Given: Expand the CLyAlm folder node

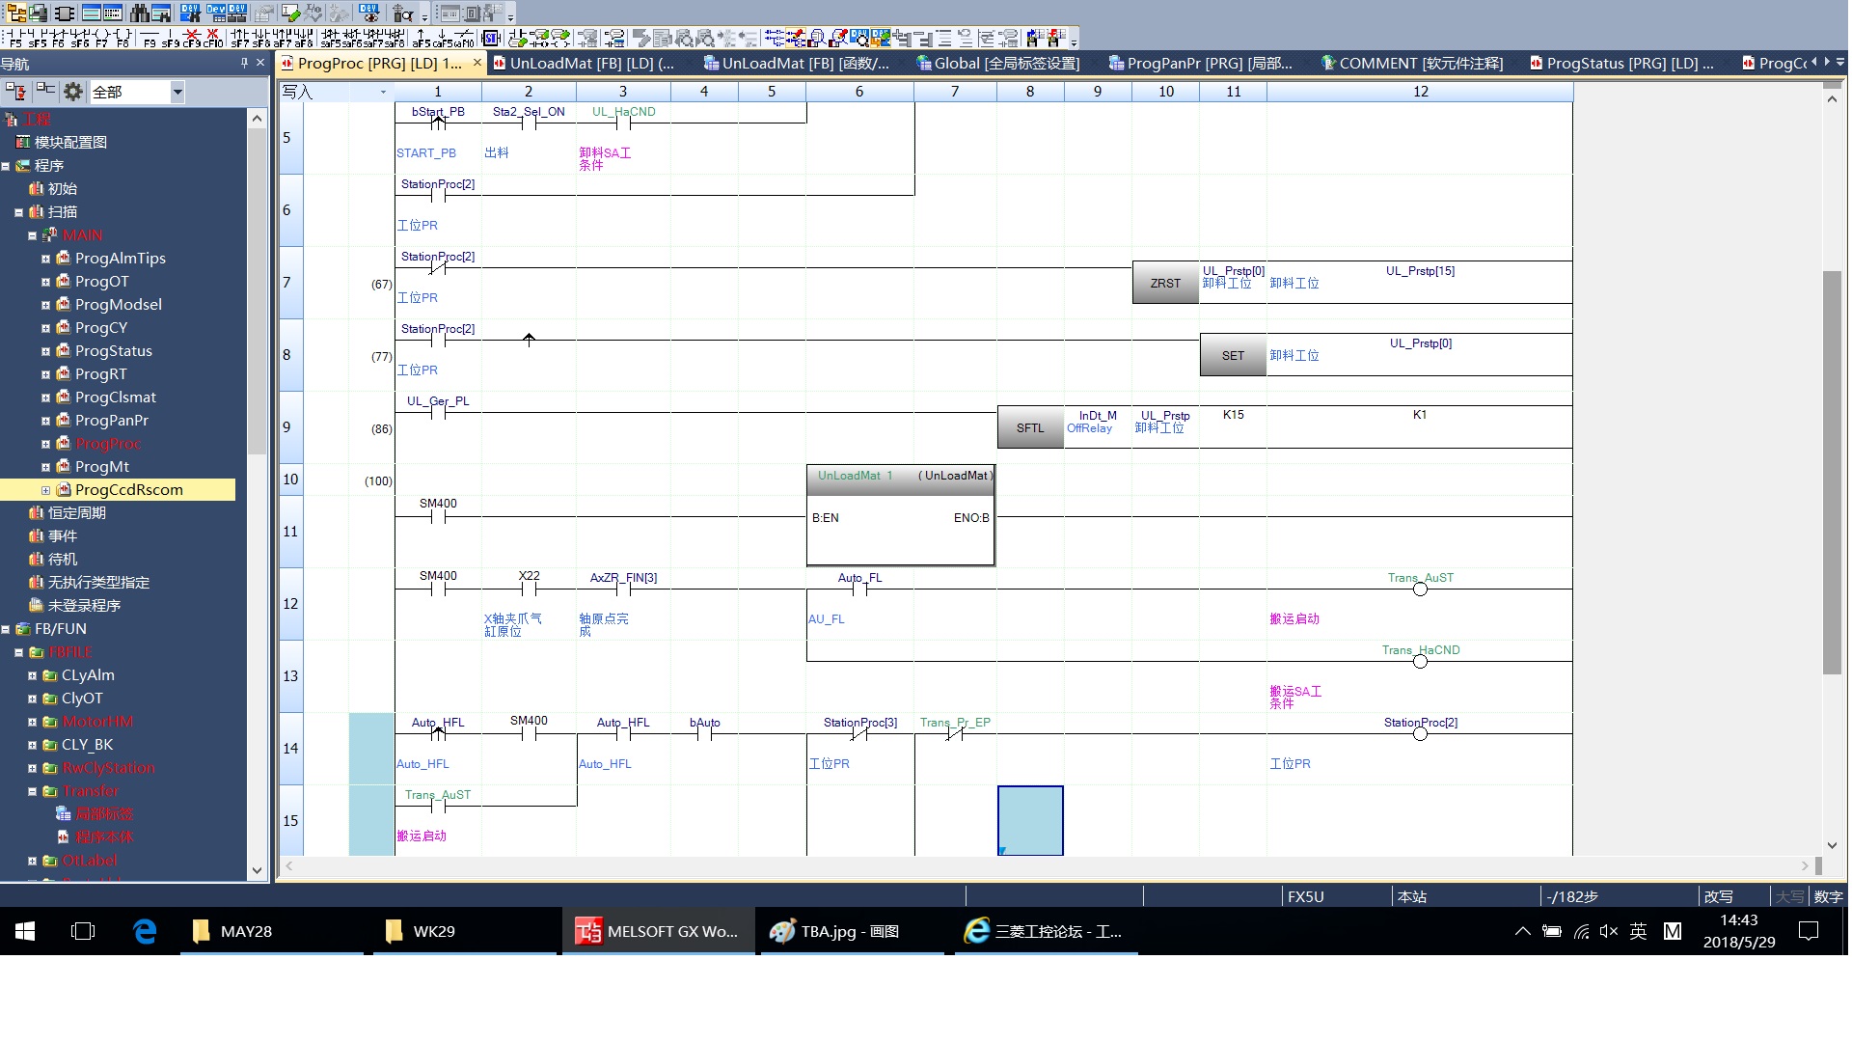Looking at the screenshot, I should pos(32,675).
